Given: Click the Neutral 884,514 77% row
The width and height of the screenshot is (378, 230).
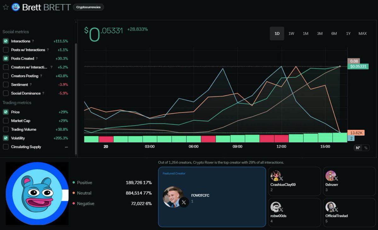Looking at the screenshot, I should [112, 193].
